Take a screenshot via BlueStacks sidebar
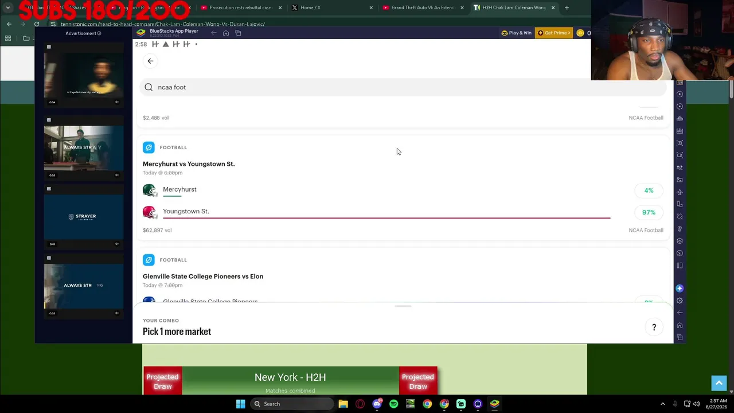 680,143
